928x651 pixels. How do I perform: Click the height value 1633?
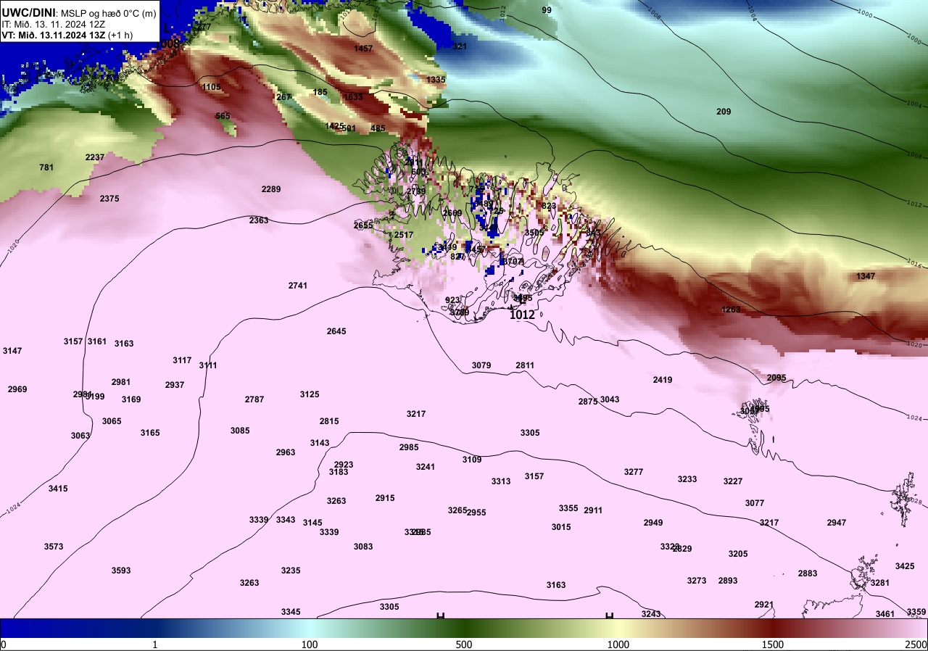click(x=353, y=97)
